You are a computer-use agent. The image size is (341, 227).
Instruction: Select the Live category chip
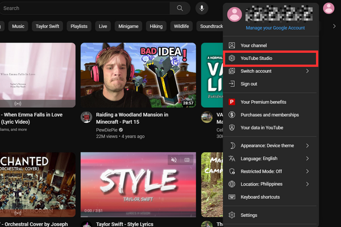point(103,26)
